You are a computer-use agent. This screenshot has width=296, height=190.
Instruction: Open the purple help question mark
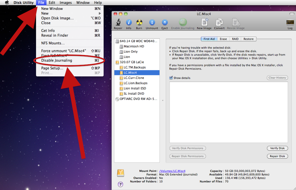click(x=120, y=184)
